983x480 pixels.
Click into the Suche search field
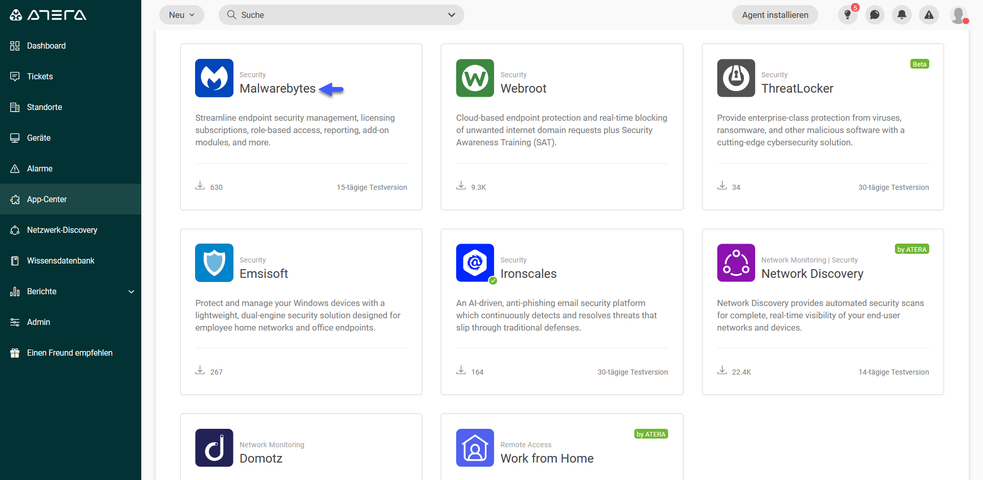pos(341,15)
